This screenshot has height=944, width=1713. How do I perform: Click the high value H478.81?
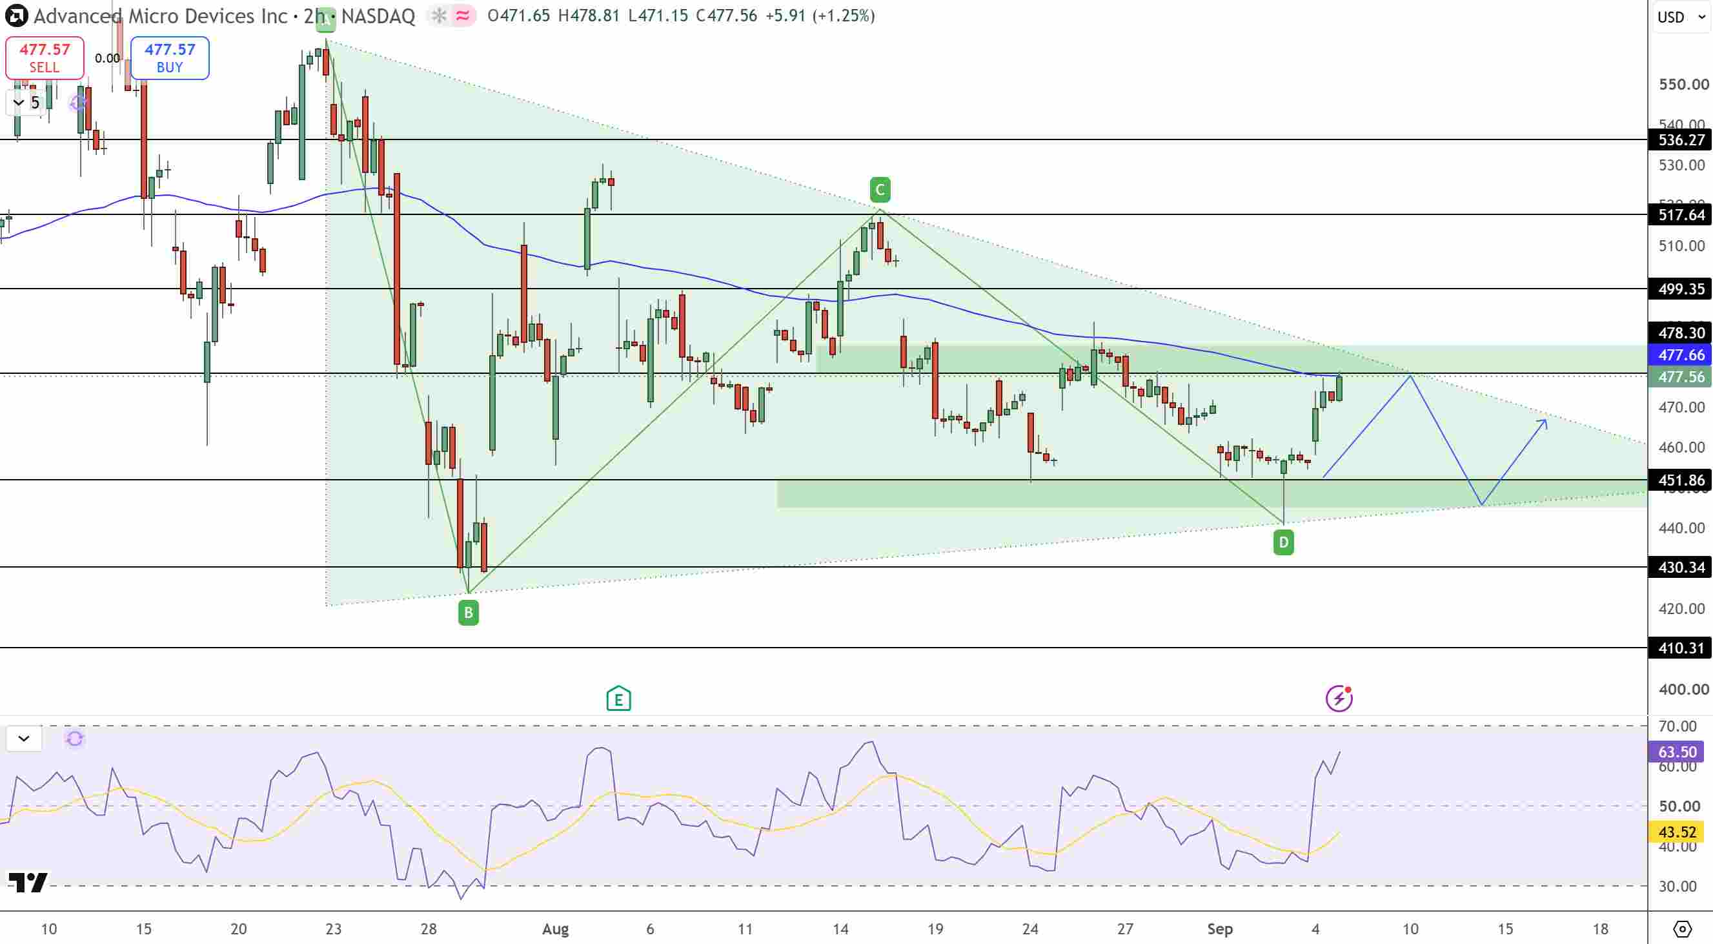(589, 15)
